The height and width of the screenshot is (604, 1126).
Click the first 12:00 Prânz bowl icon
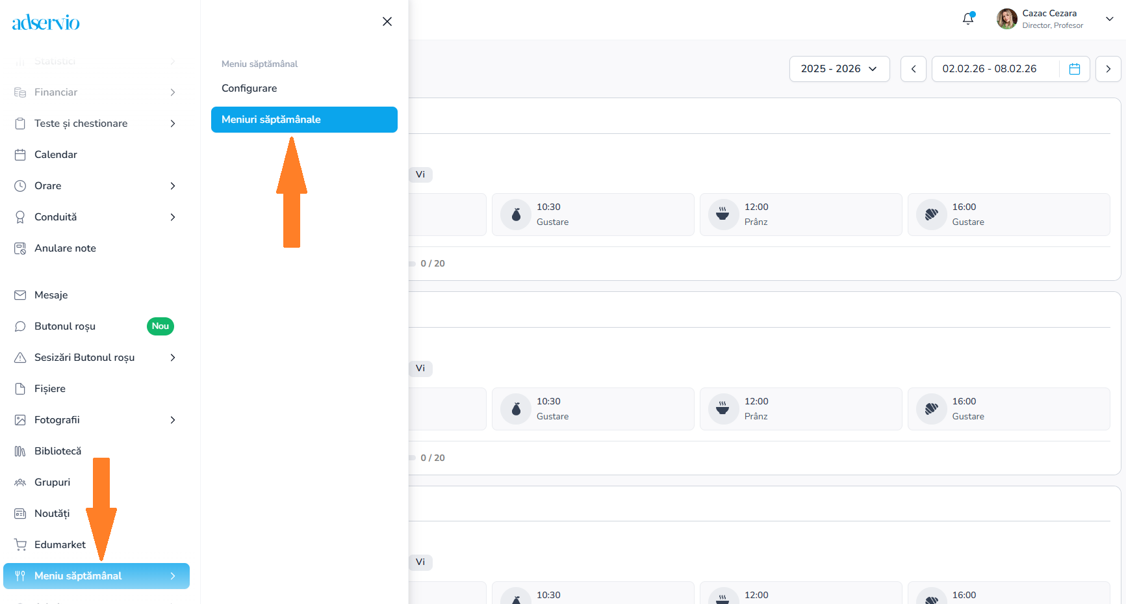[723, 215]
